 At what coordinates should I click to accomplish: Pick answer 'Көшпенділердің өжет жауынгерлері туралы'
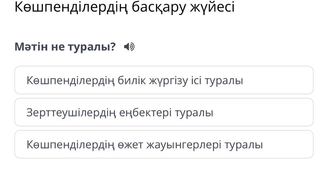(x=145, y=145)
